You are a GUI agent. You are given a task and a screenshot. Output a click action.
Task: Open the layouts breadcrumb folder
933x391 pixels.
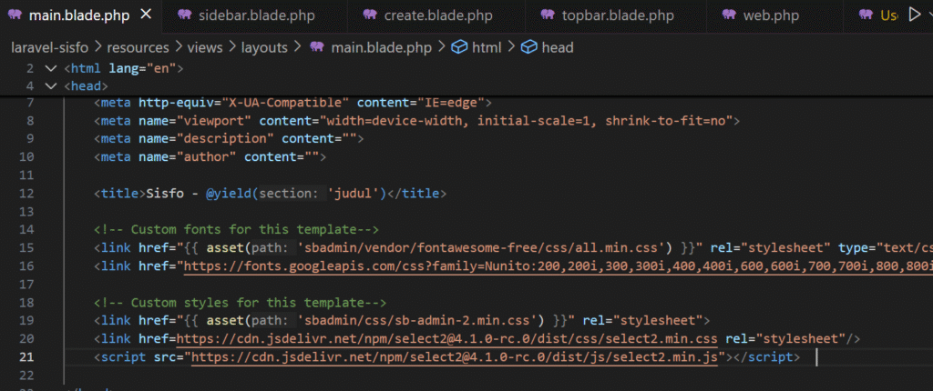pyautogui.click(x=264, y=47)
